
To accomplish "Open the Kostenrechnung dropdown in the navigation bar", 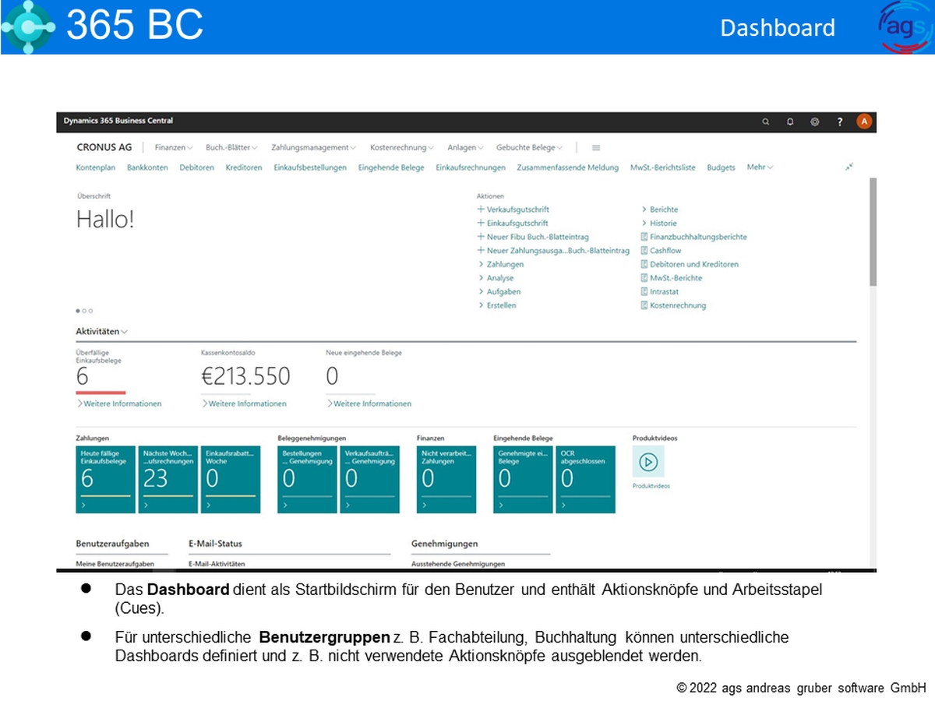I will point(403,147).
